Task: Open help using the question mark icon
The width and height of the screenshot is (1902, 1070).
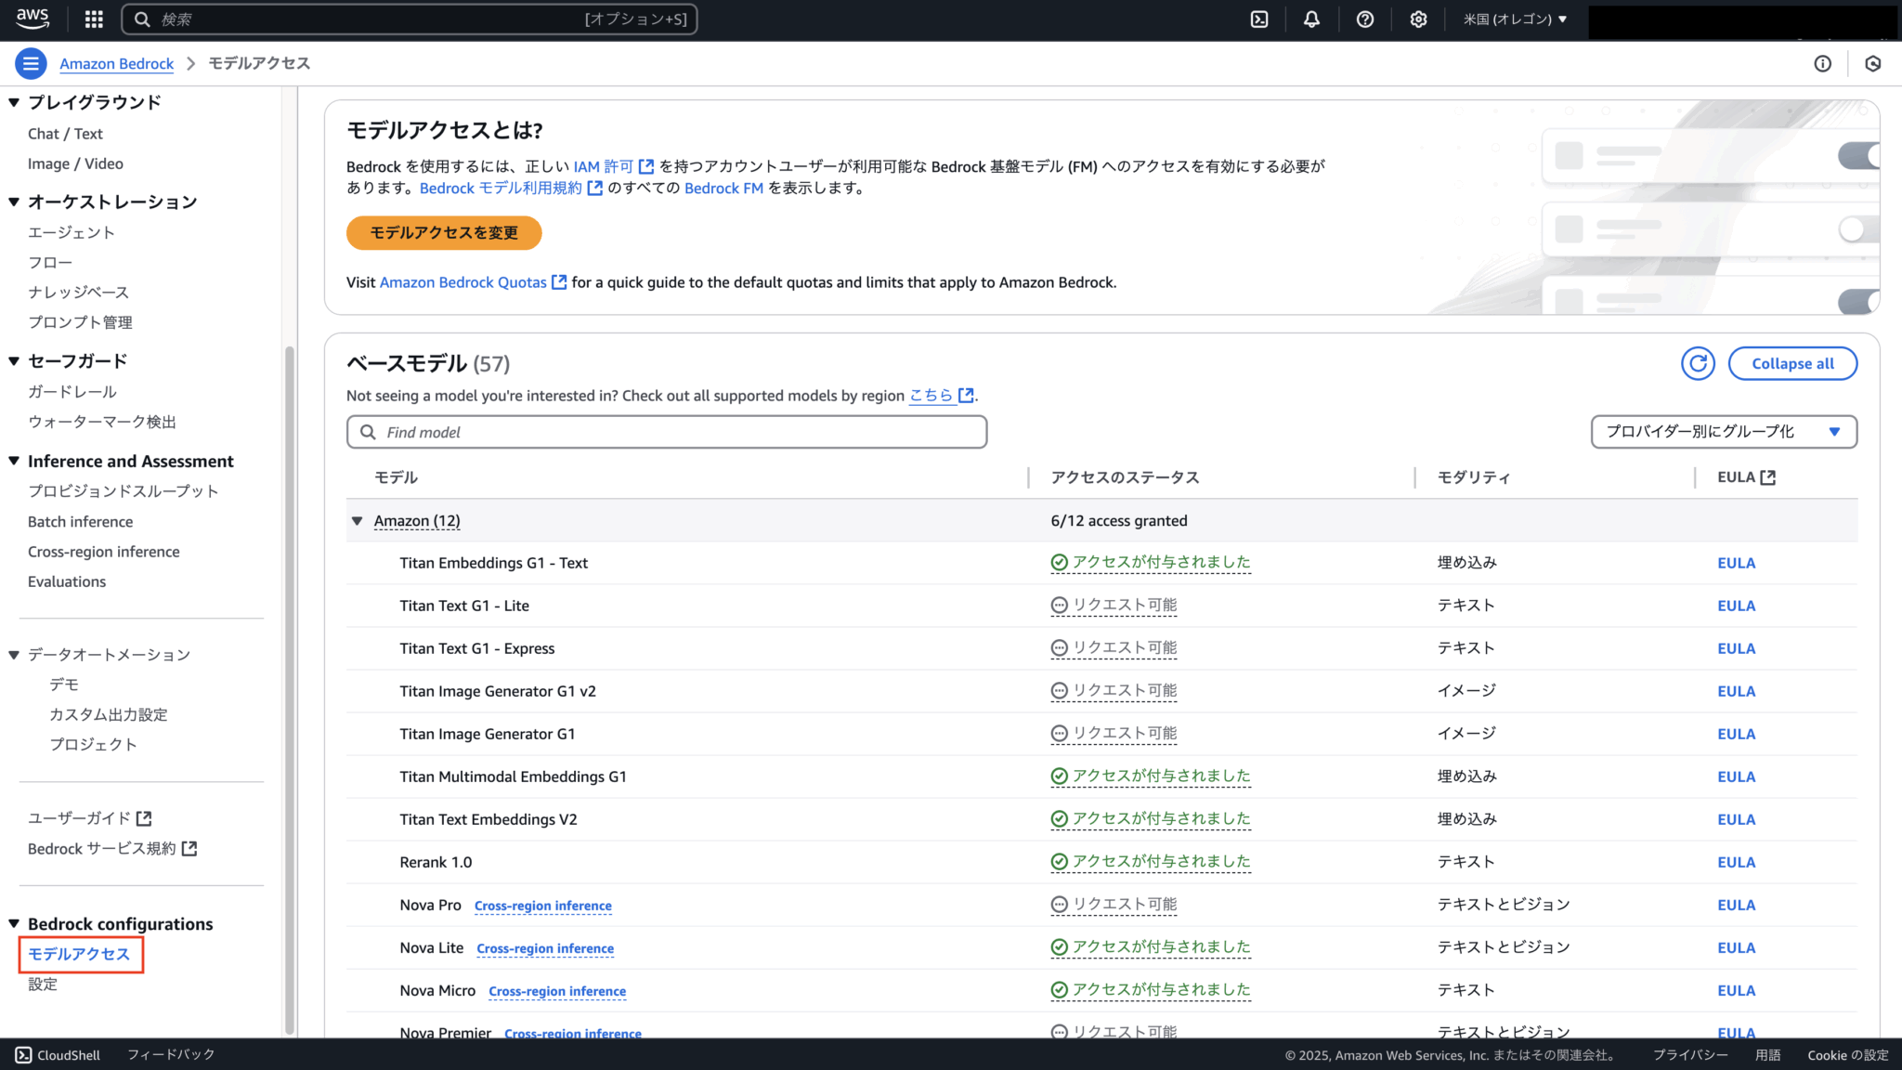Action: pos(1364,19)
